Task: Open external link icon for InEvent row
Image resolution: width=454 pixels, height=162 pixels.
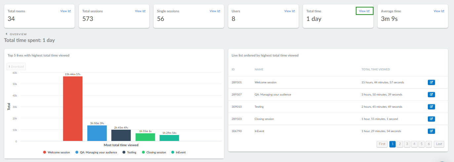Action: 431,131
